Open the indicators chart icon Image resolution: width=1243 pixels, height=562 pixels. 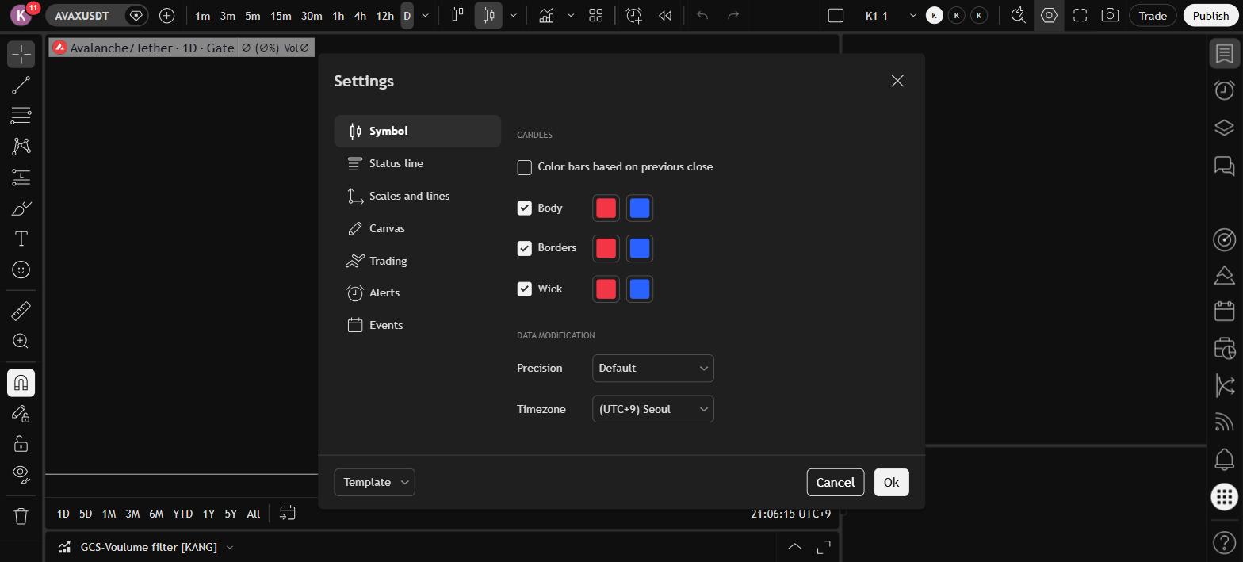click(x=546, y=15)
